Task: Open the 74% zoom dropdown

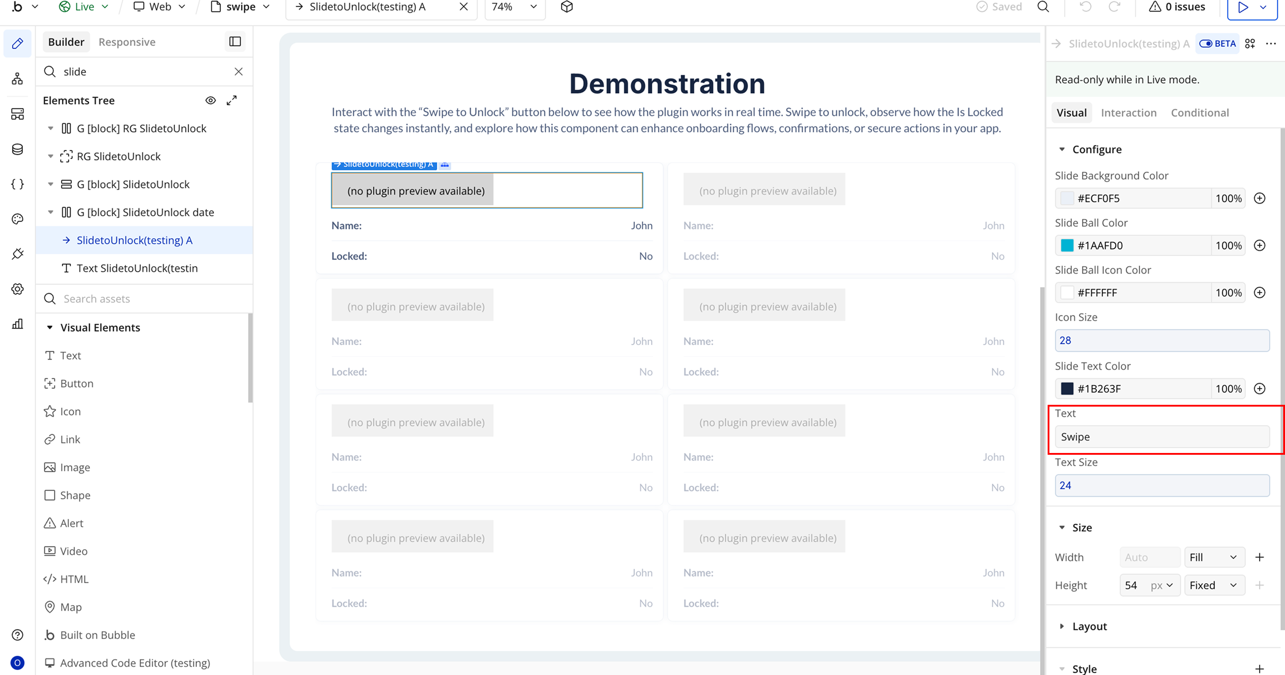Action: [514, 7]
